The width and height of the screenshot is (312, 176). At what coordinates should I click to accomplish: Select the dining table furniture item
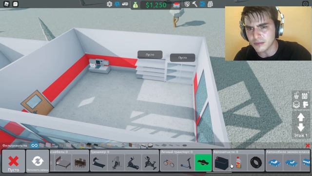click(80, 162)
